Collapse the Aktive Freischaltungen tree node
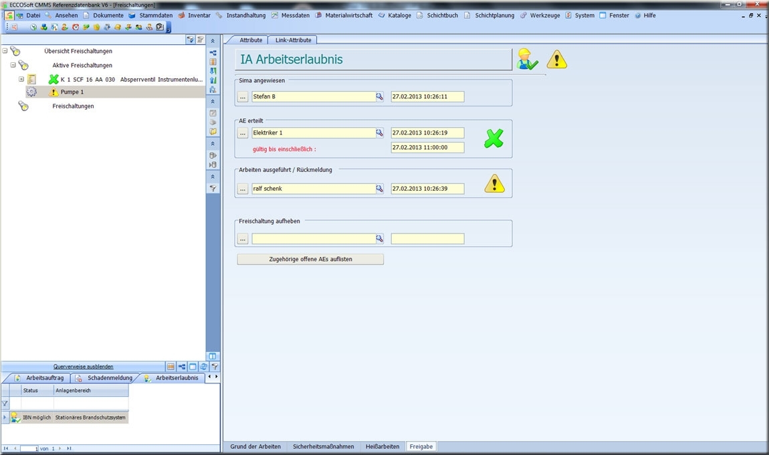Viewport: 769px width, 455px height. [x=13, y=65]
